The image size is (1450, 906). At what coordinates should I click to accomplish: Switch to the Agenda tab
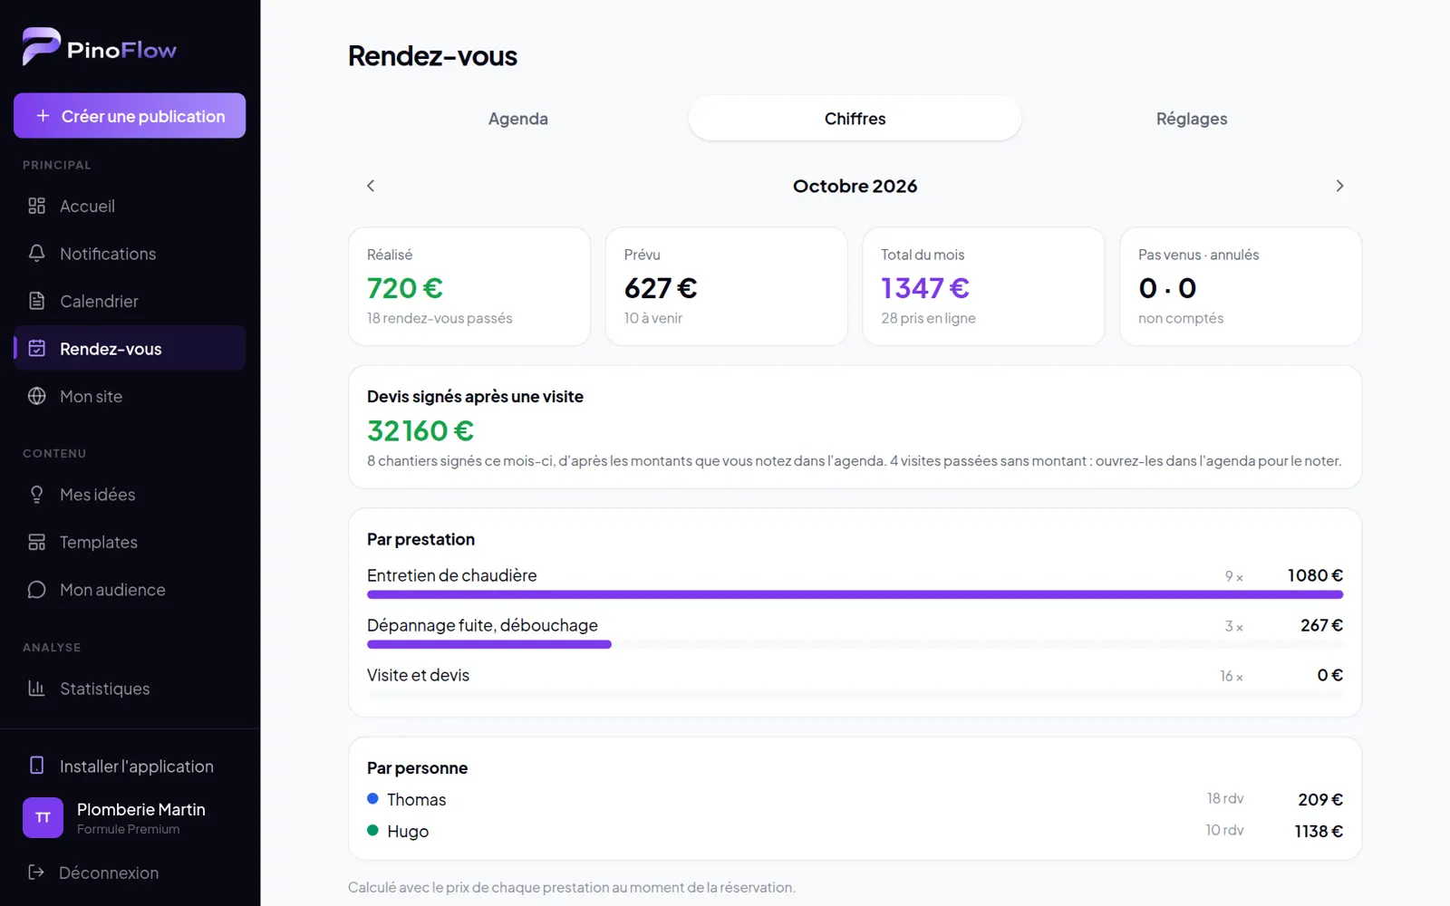tap(517, 119)
